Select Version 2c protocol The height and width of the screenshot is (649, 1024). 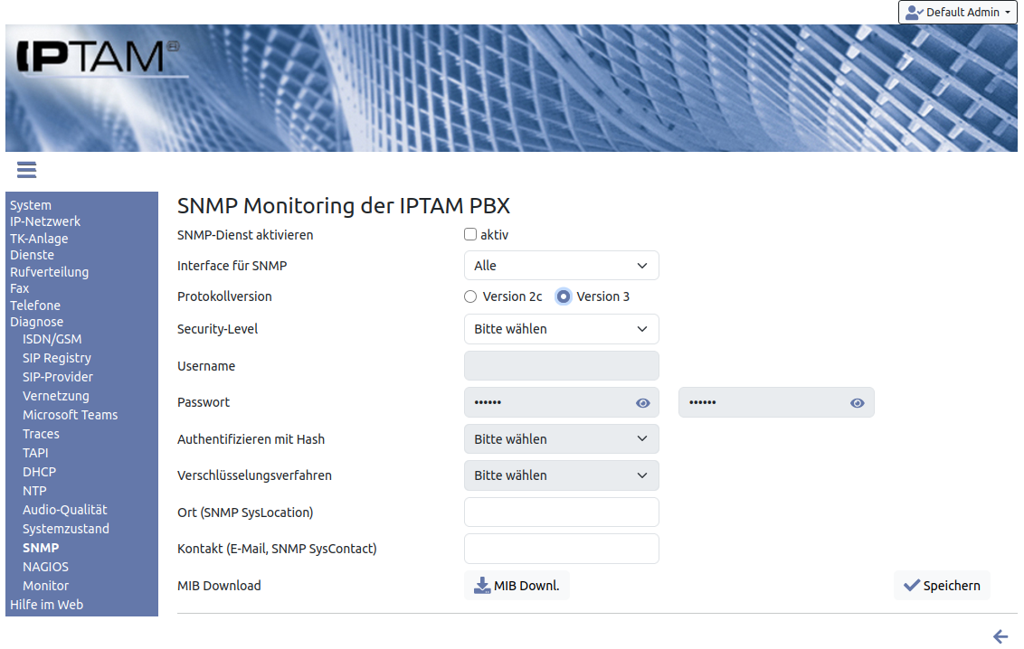pyautogui.click(x=470, y=296)
